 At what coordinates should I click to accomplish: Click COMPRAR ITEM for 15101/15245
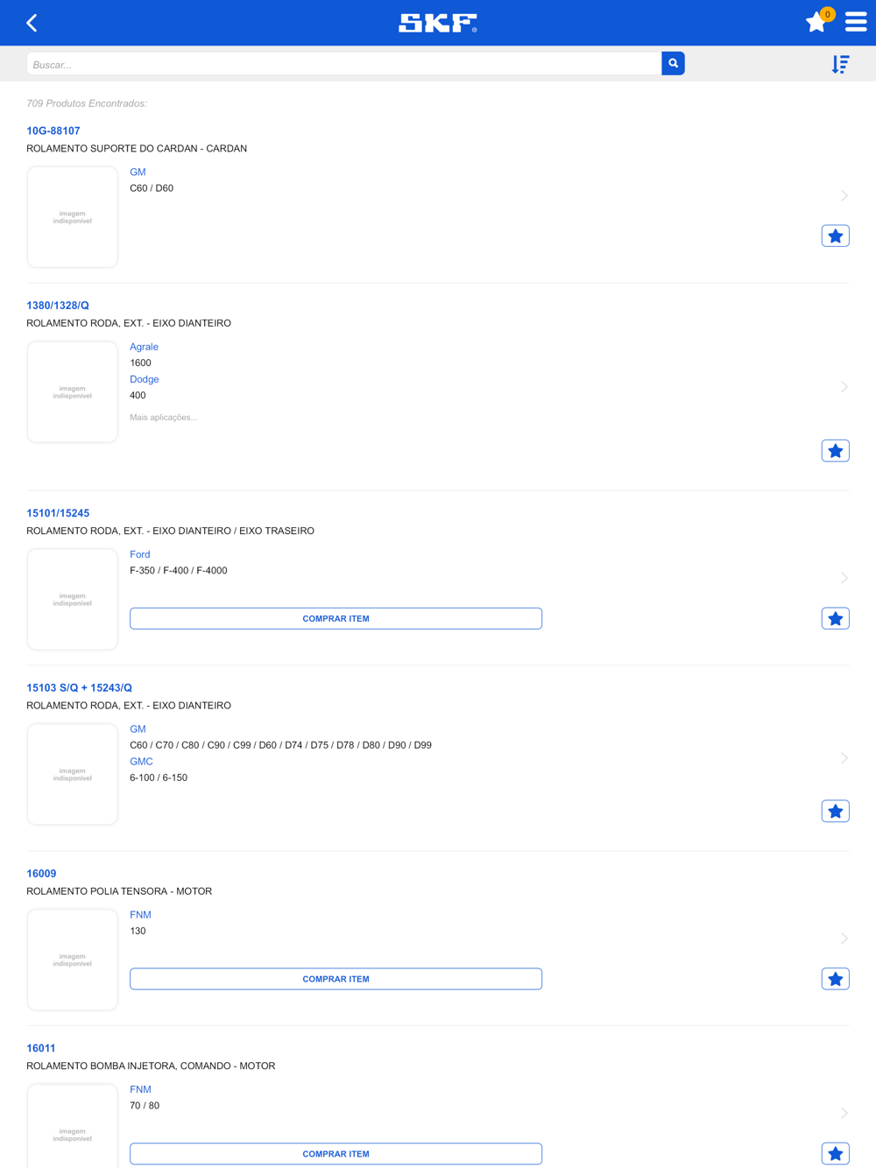tap(336, 619)
